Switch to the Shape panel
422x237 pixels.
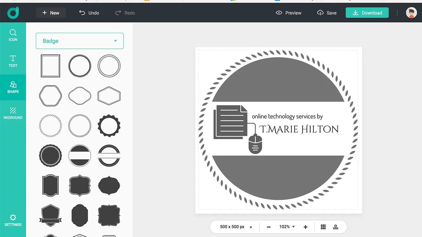point(13,87)
